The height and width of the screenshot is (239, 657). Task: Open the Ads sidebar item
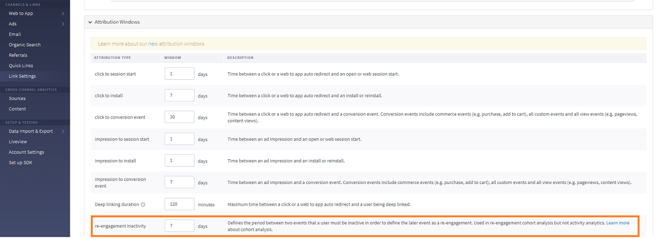point(13,24)
